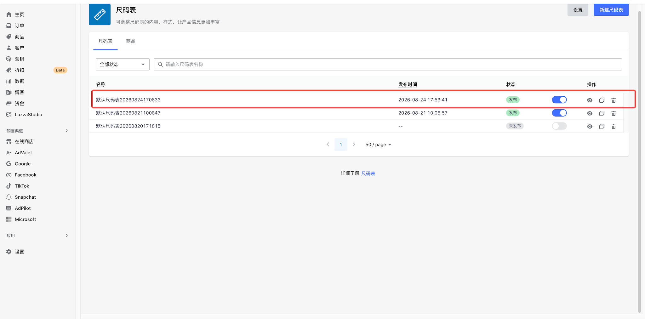Open 在线商店 online store channel

(24, 141)
